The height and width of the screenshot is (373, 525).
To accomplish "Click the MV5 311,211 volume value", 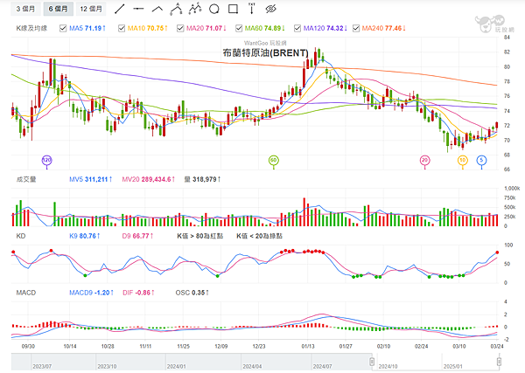I will pos(91,179).
